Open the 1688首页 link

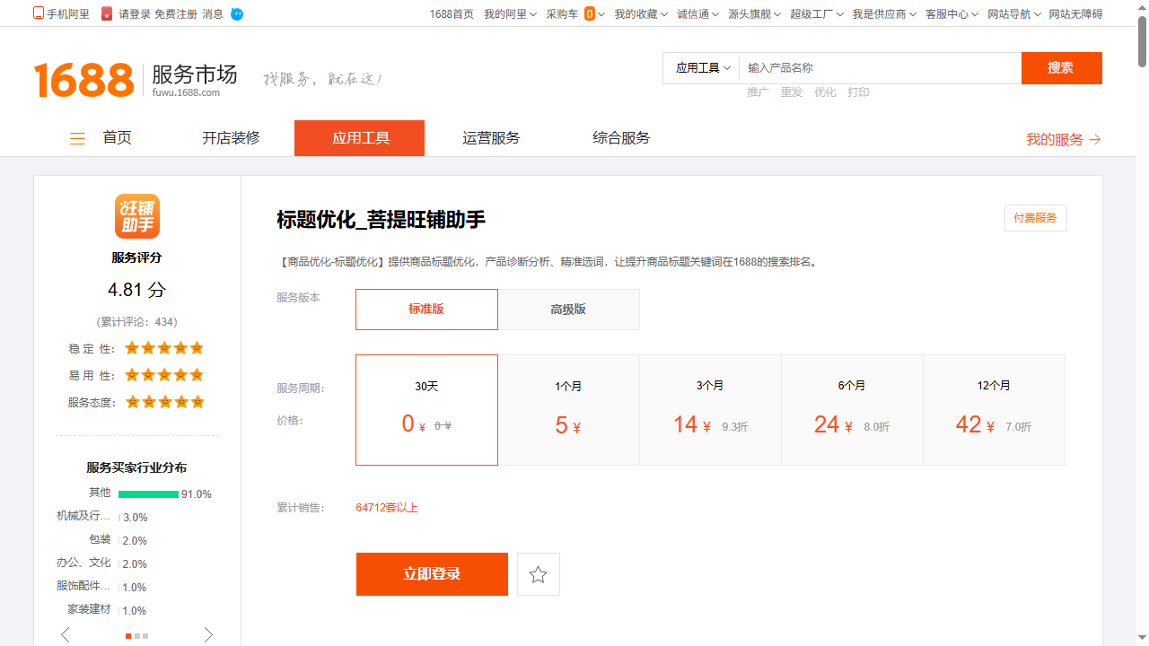[x=452, y=14]
